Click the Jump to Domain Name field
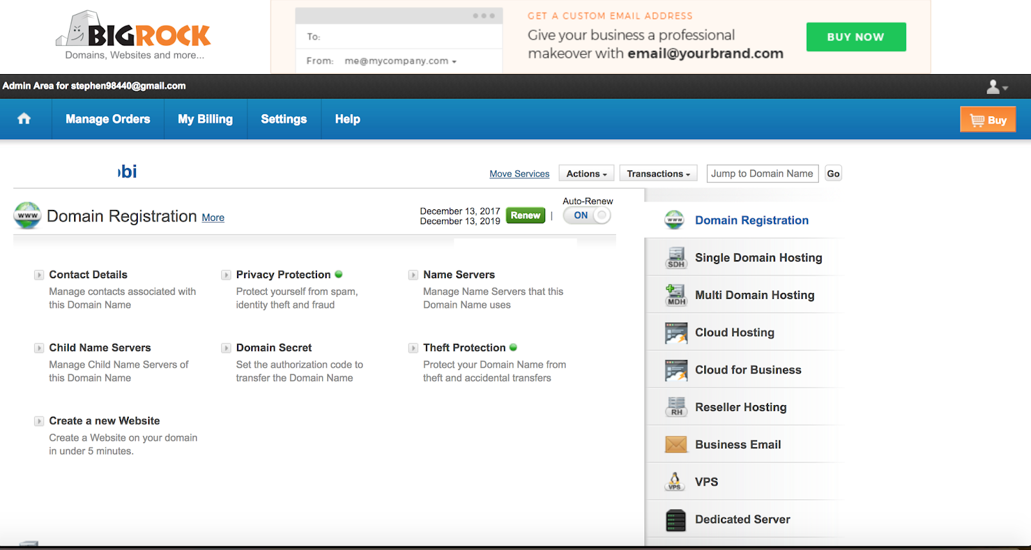This screenshot has height=550, width=1031. click(x=763, y=174)
